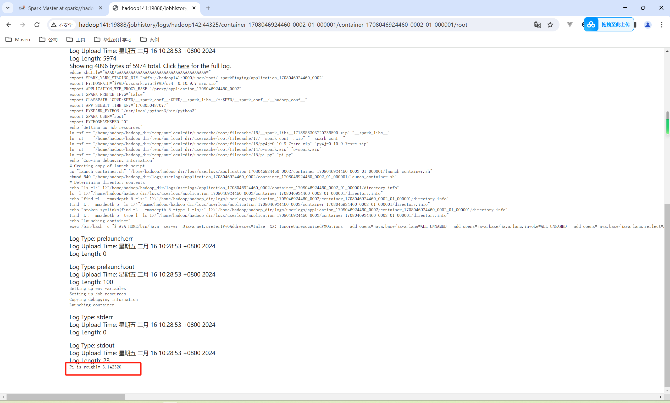Image resolution: width=670 pixels, height=403 pixels.
Task: Open a new browser tab
Action: point(208,8)
